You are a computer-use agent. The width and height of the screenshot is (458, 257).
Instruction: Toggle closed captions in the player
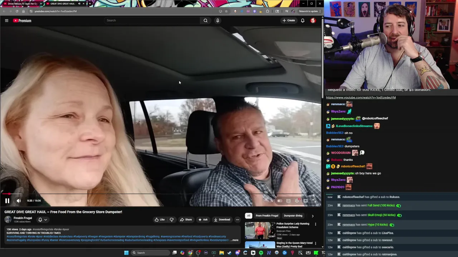(288, 201)
